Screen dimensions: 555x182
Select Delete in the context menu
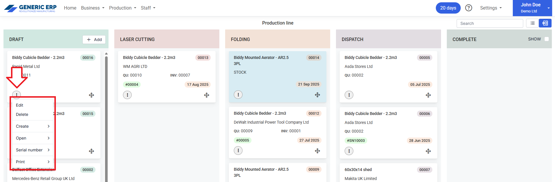22,114
